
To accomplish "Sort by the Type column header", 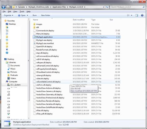I will 93,20.
